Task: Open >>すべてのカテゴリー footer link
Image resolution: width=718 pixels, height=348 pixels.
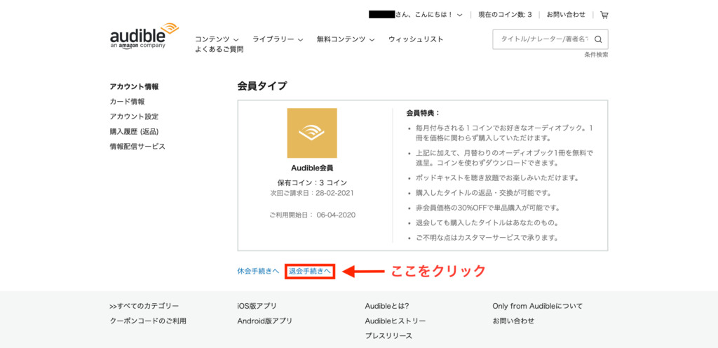Action: [x=144, y=306]
